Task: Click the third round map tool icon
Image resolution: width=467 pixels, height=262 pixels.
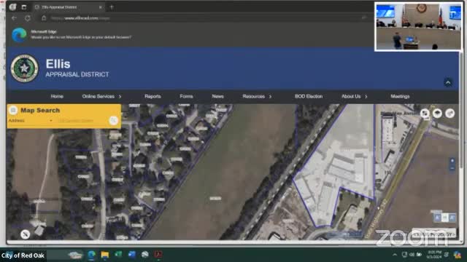Action: [449, 114]
